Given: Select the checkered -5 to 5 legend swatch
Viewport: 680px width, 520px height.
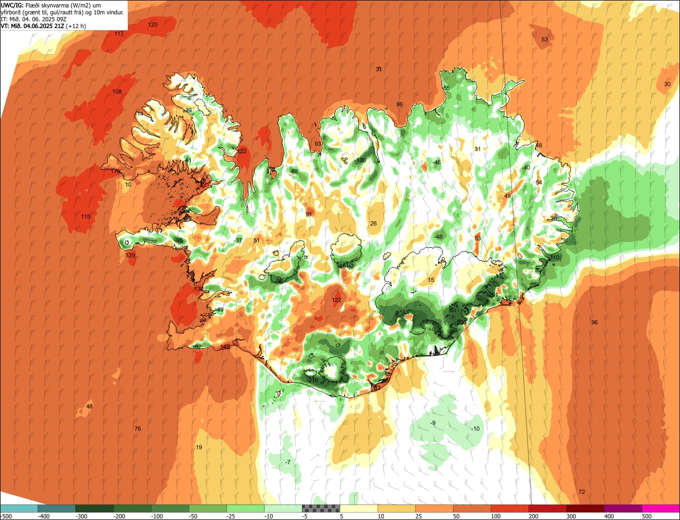Looking at the screenshot, I should click(321, 508).
